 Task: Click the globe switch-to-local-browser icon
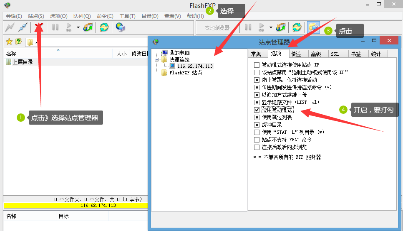(x=120, y=27)
